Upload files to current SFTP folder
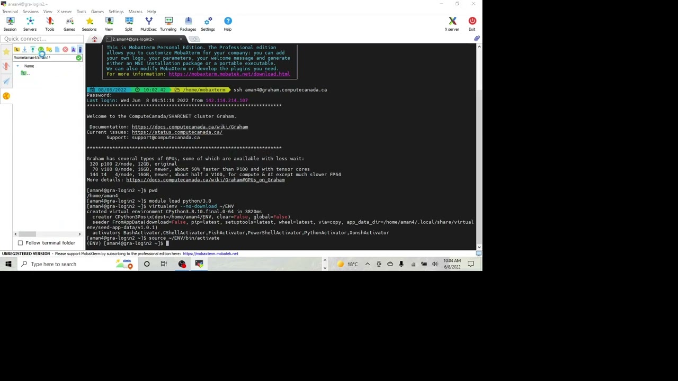 click(x=33, y=49)
